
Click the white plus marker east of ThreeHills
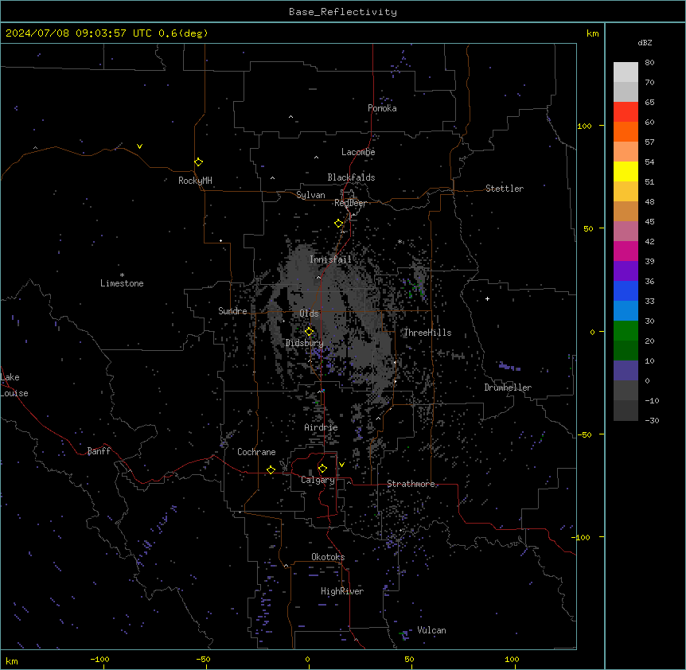[x=487, y=298]
